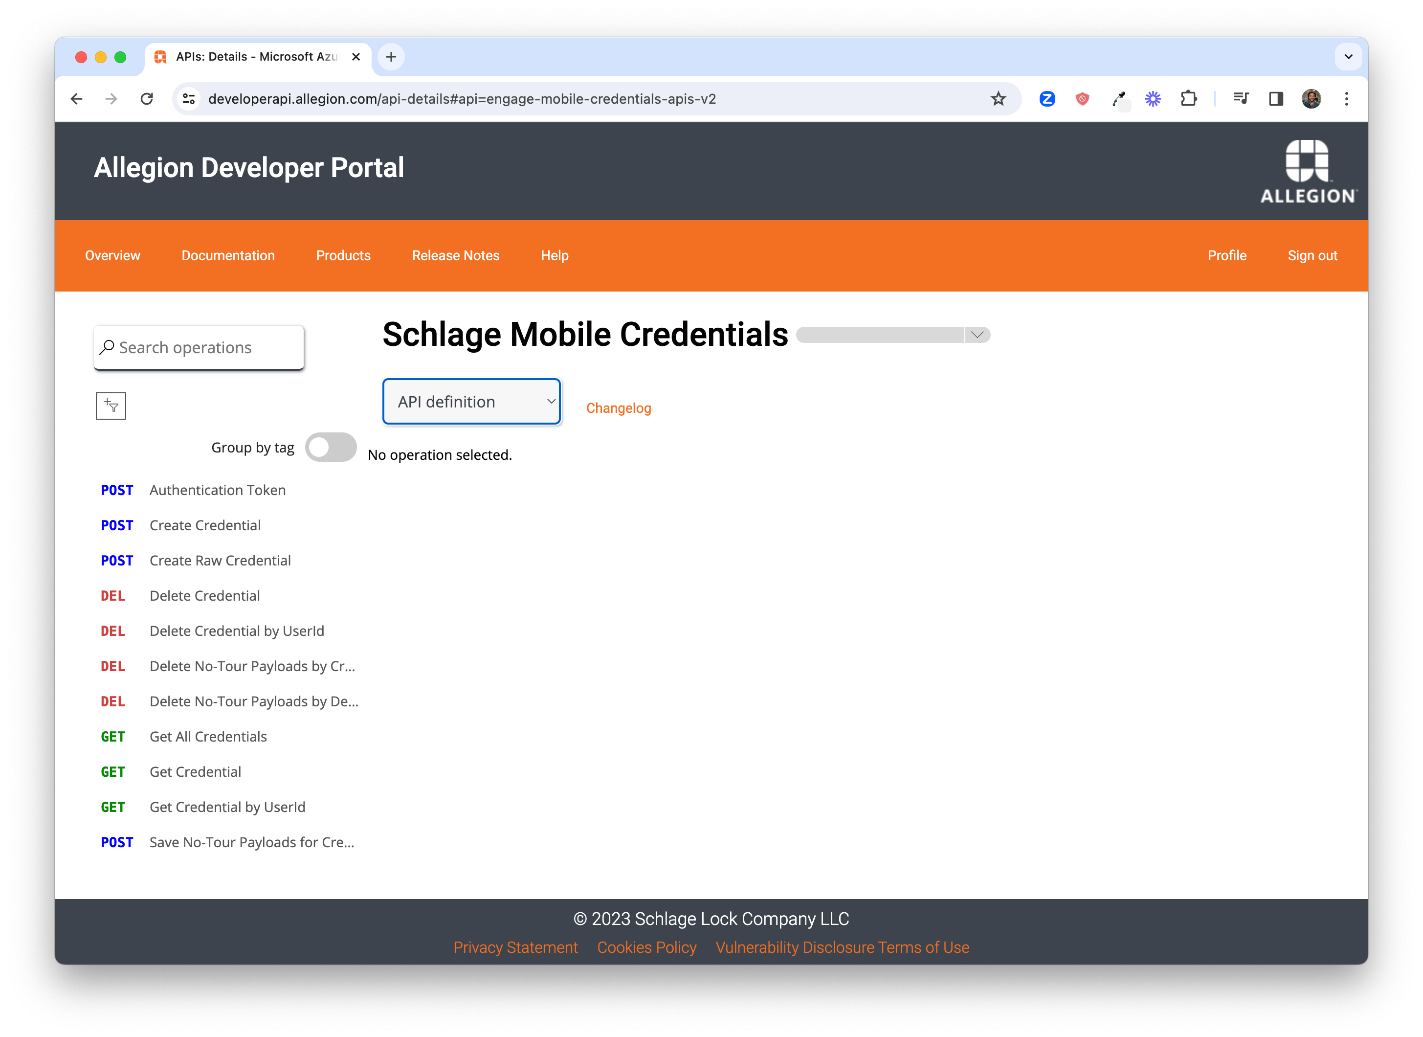Image resolution: width=1423 pixels, height=1037 pixels.
Task: Click the DEL Delete Credential operation
Action: [x=205, y=595]
